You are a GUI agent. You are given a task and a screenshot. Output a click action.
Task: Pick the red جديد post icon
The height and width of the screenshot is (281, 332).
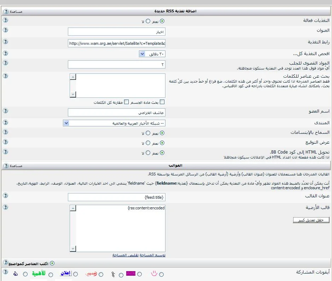pos(101,274)
